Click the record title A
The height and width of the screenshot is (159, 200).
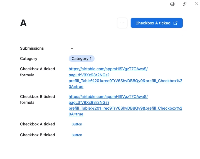pyautogui.click(x=23, y=23)
